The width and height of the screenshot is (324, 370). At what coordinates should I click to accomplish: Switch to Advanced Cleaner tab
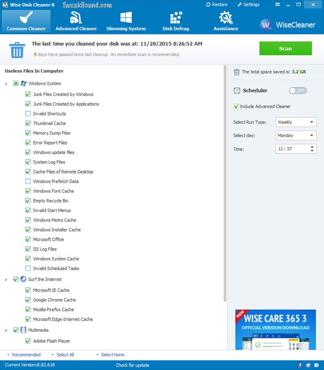76,21
